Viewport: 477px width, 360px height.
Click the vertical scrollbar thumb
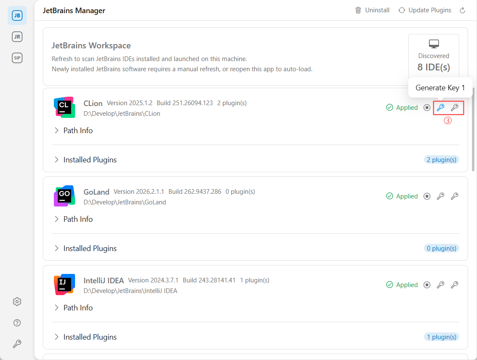[473, 129]
